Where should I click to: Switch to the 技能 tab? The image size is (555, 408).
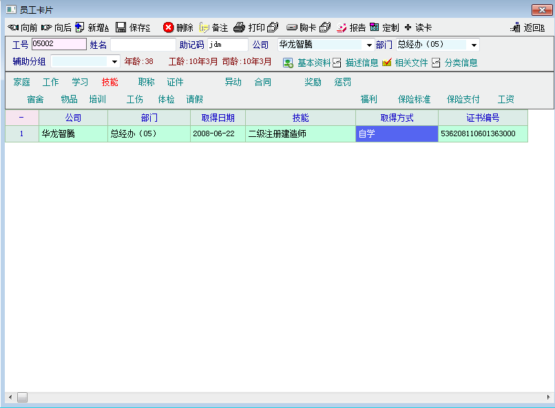click(109, 82)
